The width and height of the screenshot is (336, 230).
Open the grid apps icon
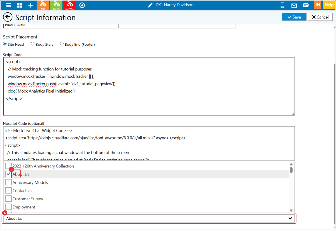[20, 5]
